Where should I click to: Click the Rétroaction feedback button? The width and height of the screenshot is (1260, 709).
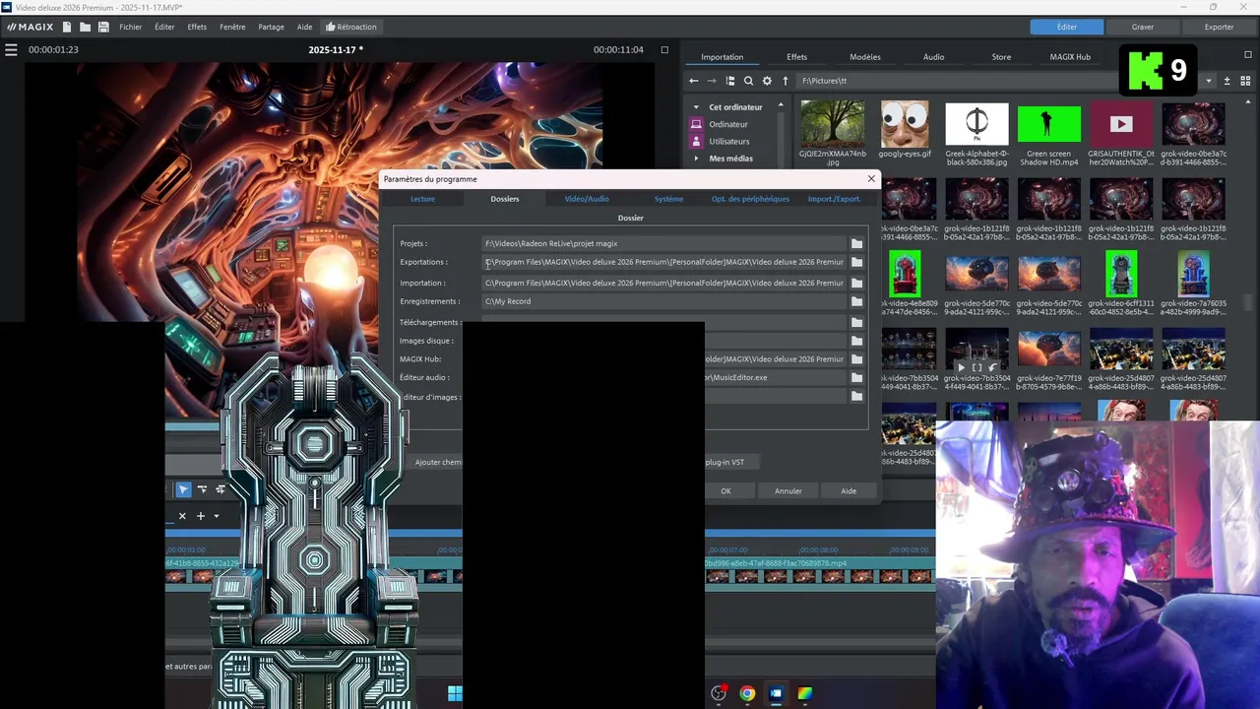(351, 27)
